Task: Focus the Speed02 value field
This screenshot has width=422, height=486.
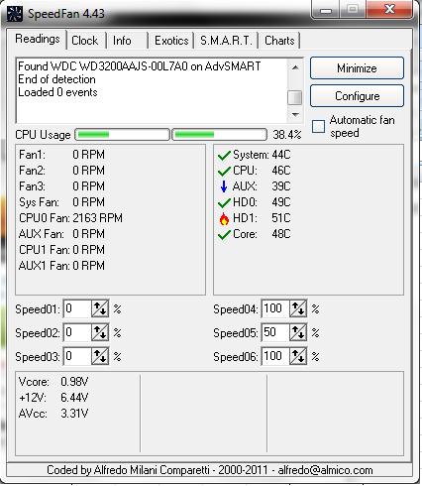Action: point(77,332)
